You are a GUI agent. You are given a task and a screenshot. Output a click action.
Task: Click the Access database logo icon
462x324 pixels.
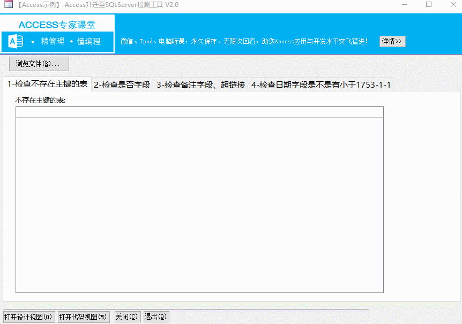click(16, 41)
